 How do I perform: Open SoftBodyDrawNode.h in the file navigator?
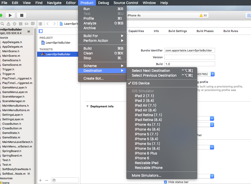(x=16, y=169)
